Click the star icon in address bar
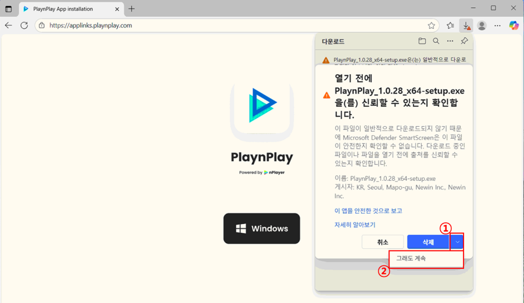Image resolution: width=524 pixels, height=303 pixels. click(x=431, y=26)
